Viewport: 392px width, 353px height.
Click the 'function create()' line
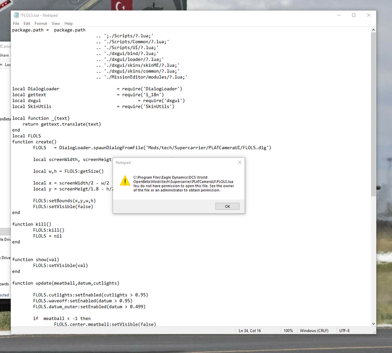pyautogui.click(x=34, y=142)
